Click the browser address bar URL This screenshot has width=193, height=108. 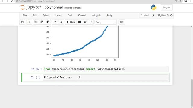[x=37, y=1]
